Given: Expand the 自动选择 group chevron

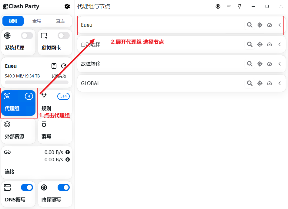Looking at the screenshot, I should 280,44.
